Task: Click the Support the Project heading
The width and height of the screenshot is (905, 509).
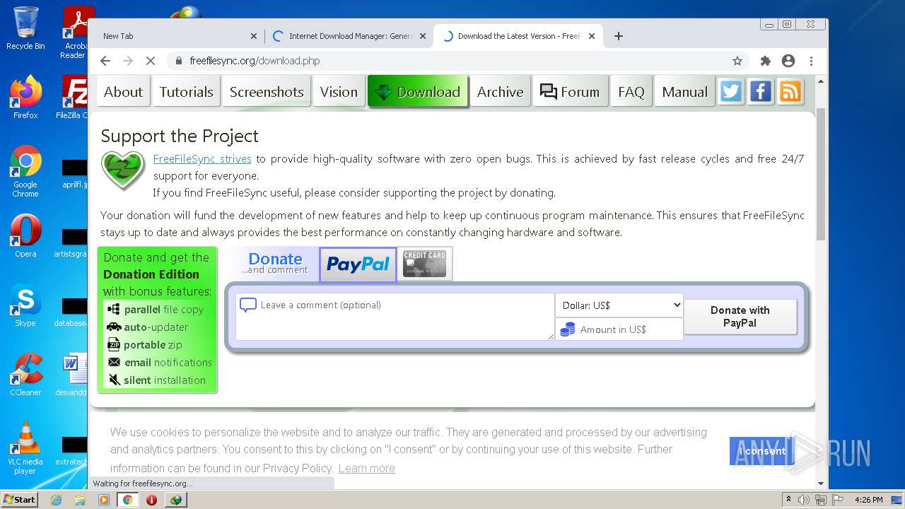Action: pos(180,136)
